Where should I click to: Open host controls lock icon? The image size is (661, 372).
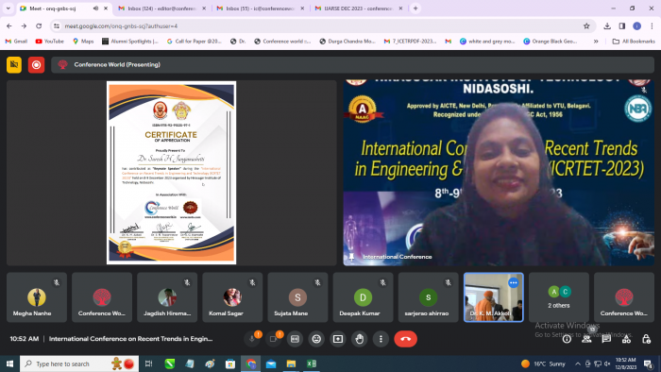(646, 339)
